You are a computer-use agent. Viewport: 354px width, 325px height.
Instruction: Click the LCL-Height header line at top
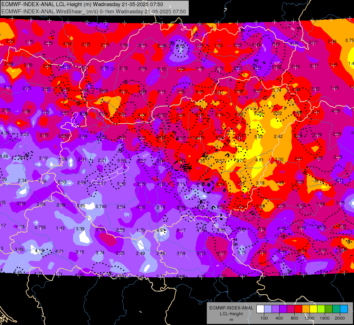(x=82, y=4)
